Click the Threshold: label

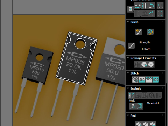[x=153, y=103]
